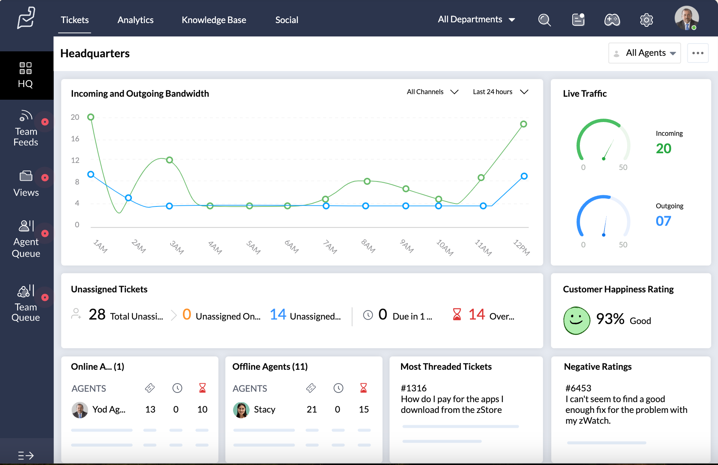718x465 pixels.
Task: Open the gamification controller icon
Action: pos(613,20)
